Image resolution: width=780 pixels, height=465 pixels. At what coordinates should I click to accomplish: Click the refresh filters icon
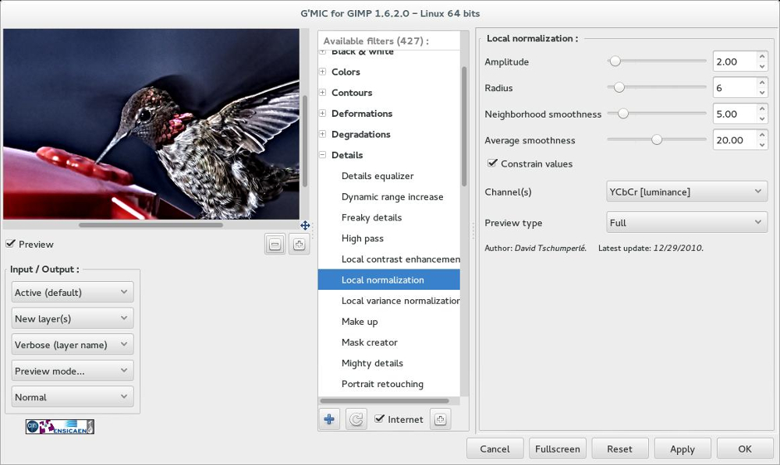tap(356, 419)
